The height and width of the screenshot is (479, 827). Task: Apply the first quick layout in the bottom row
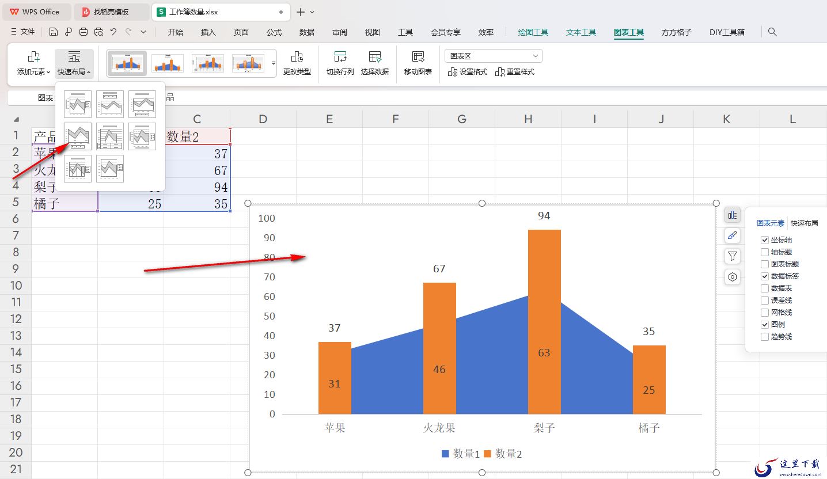point(78,169)
